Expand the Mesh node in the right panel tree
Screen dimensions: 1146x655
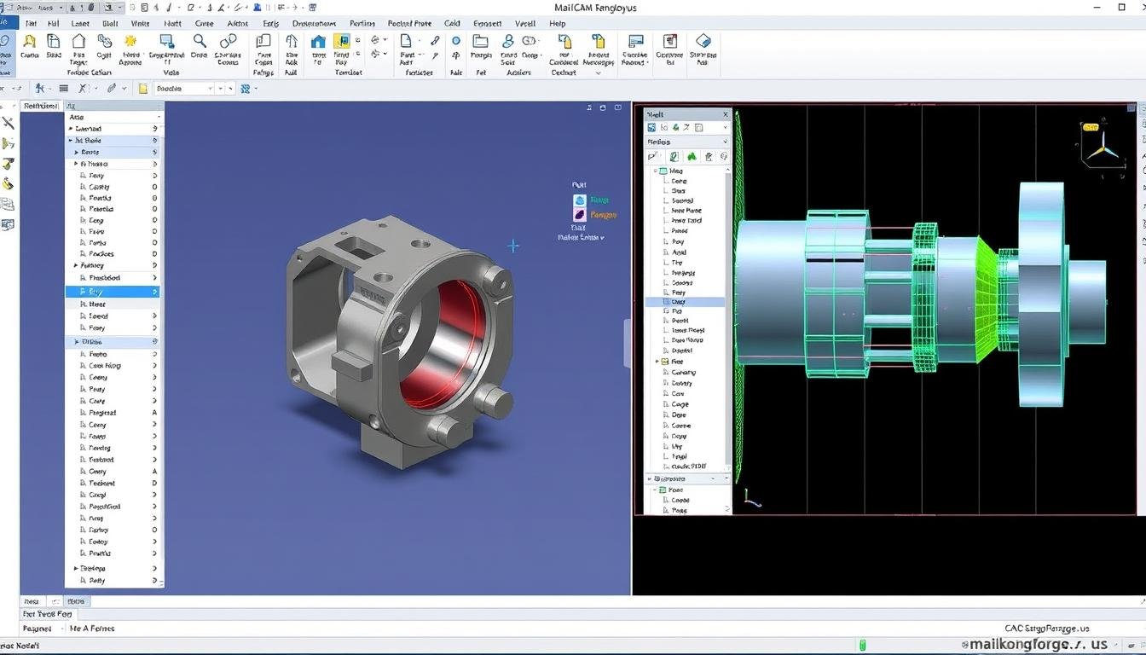point(657,170)
